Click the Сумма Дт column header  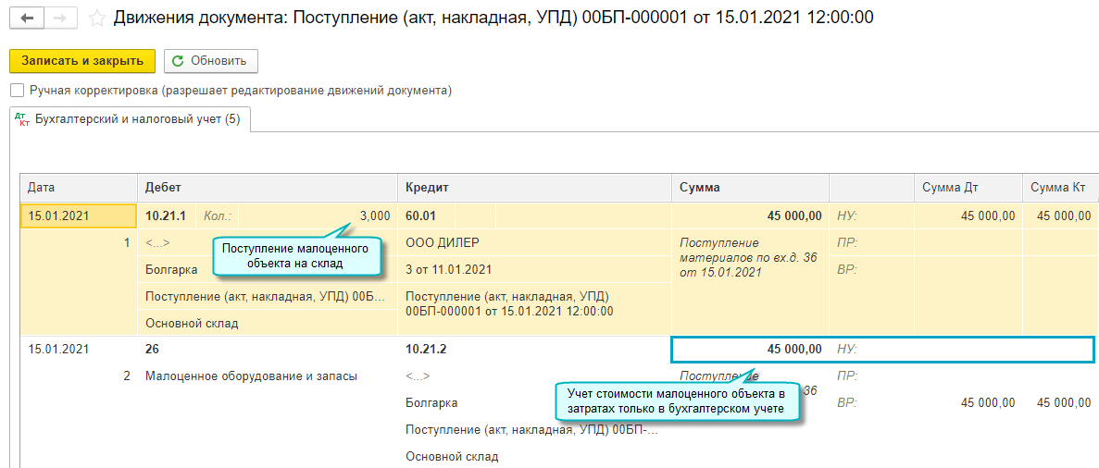[968, 187]
